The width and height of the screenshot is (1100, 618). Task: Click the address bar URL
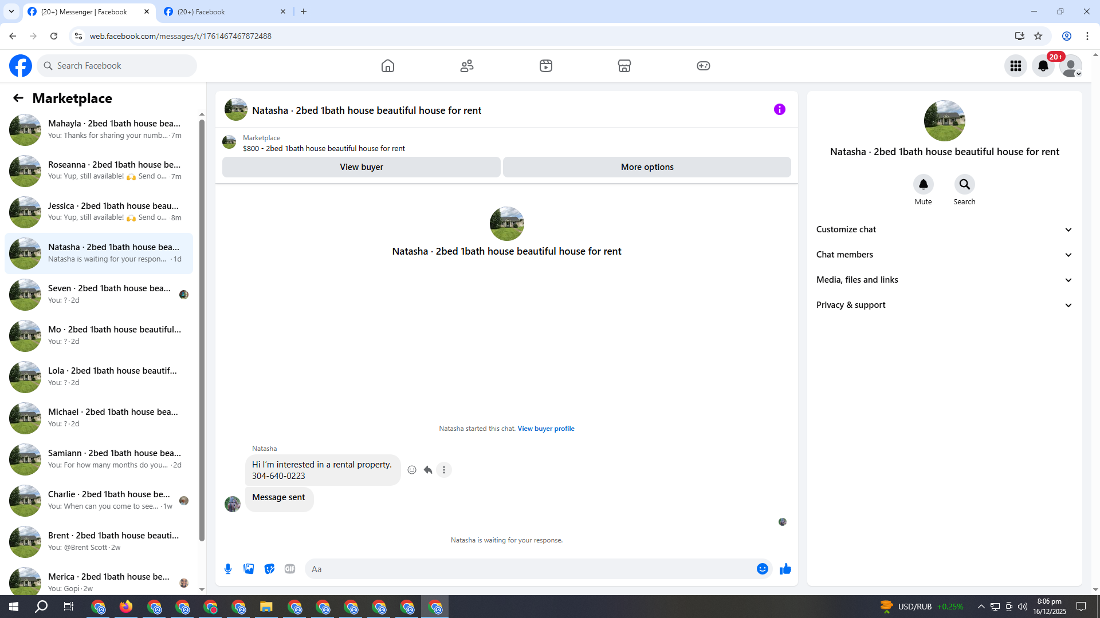[180, 36]
